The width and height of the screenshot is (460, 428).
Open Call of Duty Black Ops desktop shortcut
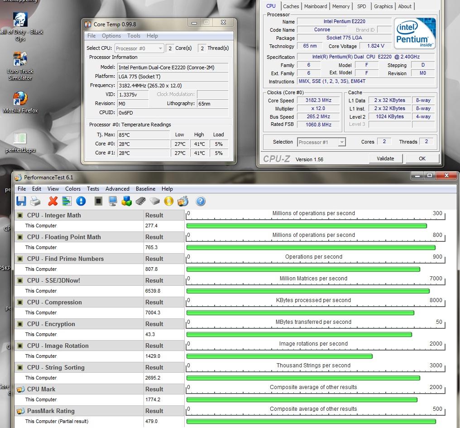coord(20,27)
